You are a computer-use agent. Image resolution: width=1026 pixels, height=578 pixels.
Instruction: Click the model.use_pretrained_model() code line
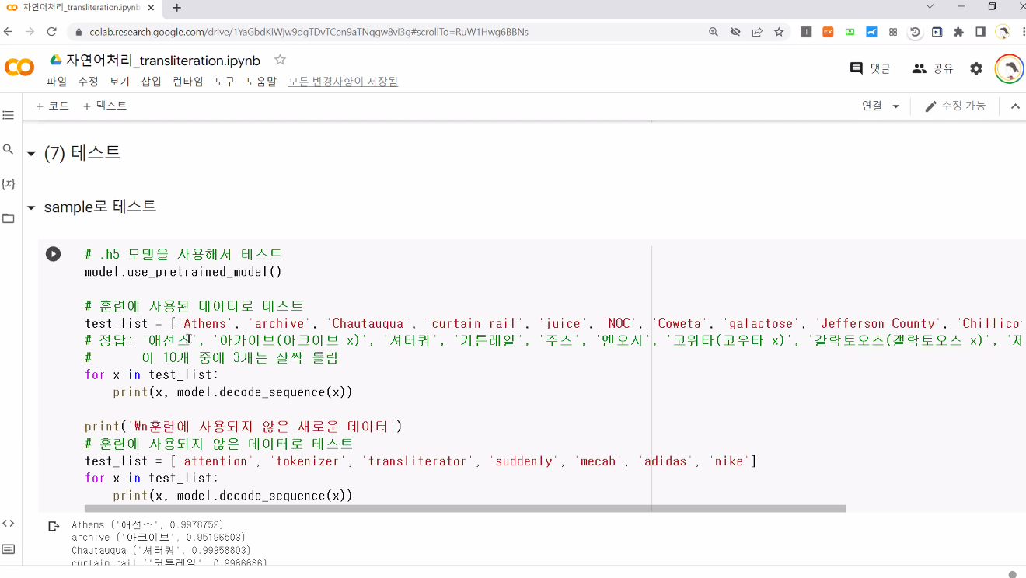tap(183, 271)
